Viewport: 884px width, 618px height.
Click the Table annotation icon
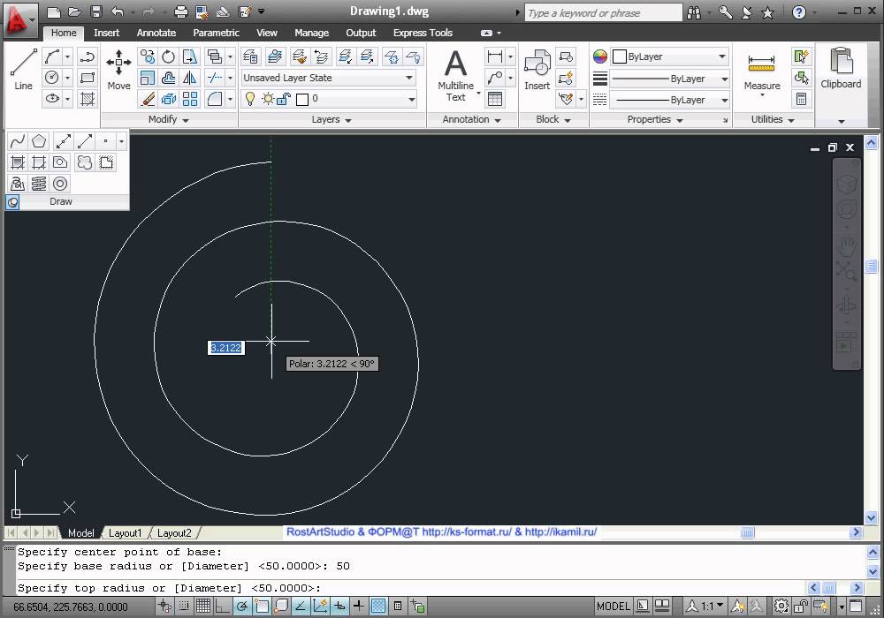click(x=495, y=99)
